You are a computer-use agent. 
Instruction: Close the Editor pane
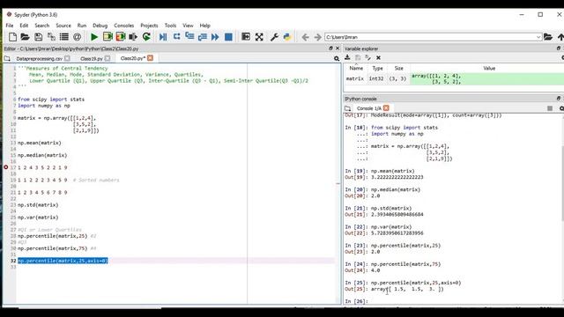pyautogui.click(x=338, y=48)
